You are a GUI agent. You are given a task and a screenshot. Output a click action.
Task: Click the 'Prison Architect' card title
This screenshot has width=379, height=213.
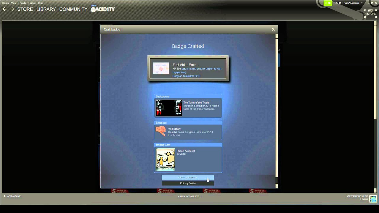click(x=186, y=151)
